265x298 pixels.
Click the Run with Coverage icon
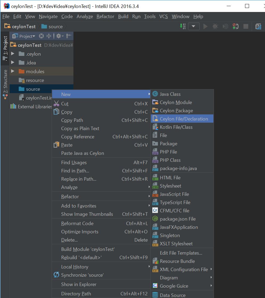point(225,26)
